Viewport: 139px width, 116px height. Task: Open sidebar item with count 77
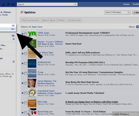8,26
